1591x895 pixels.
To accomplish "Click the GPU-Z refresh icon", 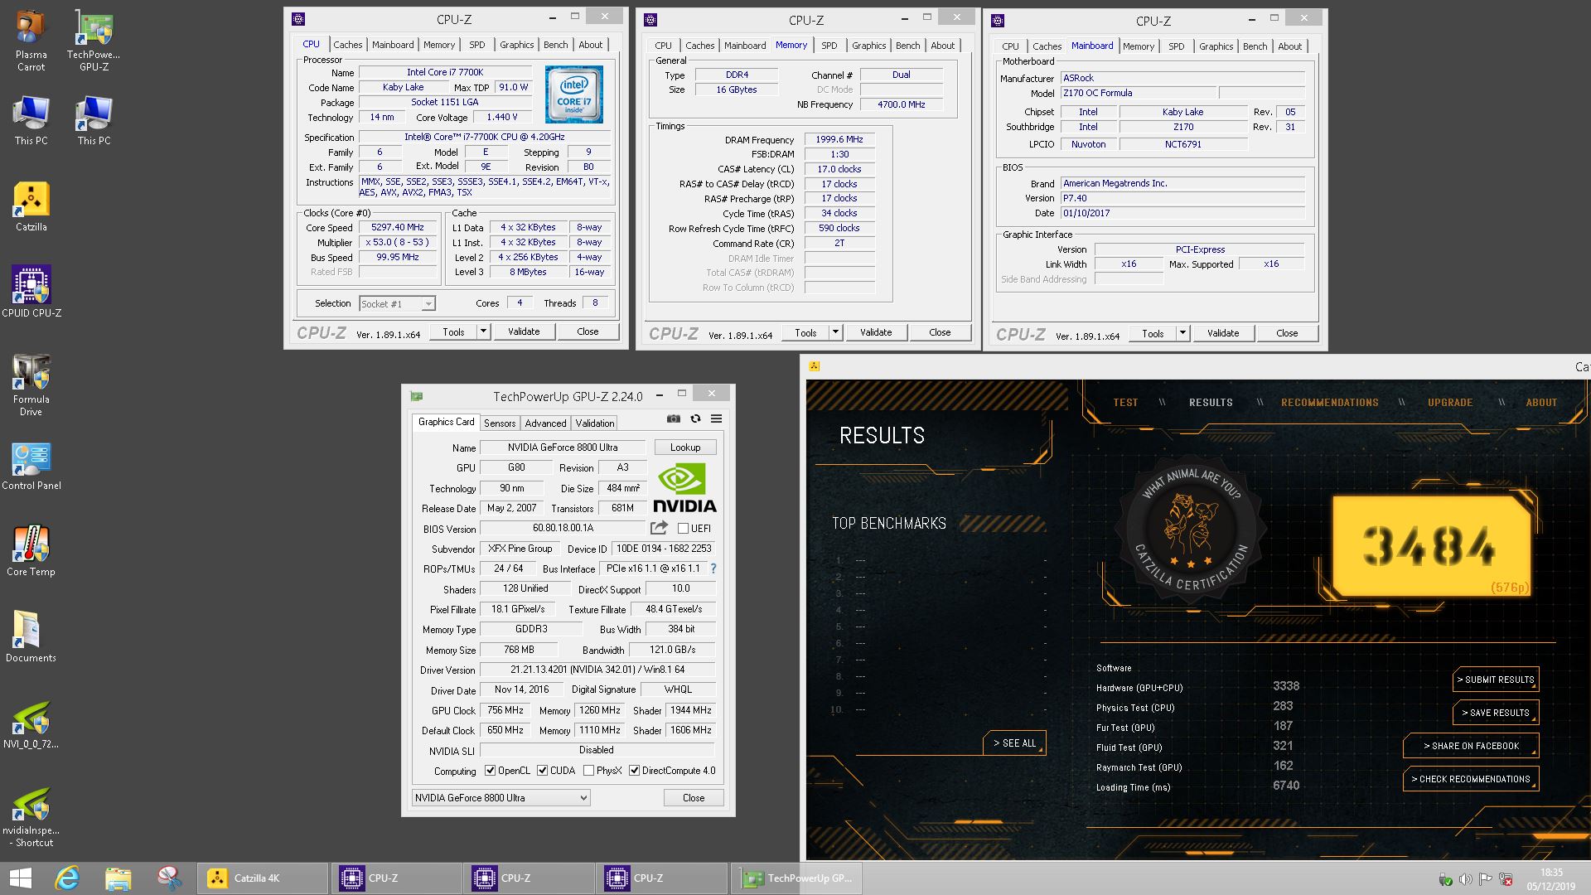I will click(x=695, y=419).
